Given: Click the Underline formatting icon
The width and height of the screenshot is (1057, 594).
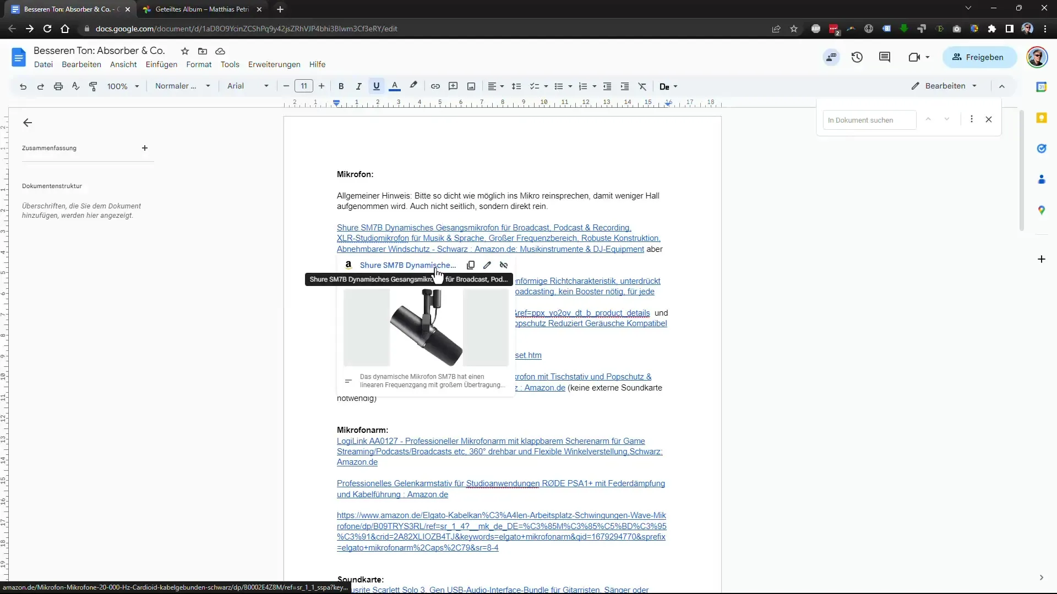Looking at the screenshot, I should coord(376,86).
